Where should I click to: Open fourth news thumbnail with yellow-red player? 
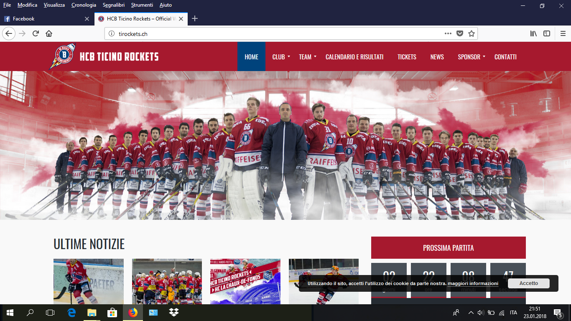tap(324, 281)
